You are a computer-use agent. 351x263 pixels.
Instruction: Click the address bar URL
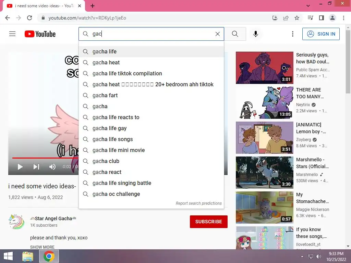87,18
